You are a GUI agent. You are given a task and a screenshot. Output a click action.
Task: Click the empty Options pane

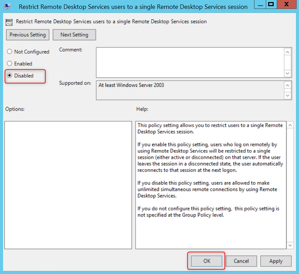click(68, 185)
